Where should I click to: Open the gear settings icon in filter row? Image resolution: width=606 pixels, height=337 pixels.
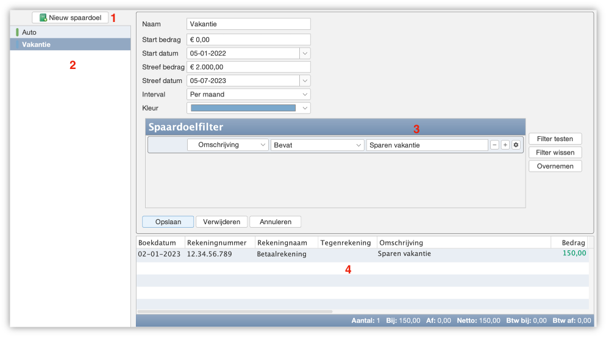click(x=516, y=145)
